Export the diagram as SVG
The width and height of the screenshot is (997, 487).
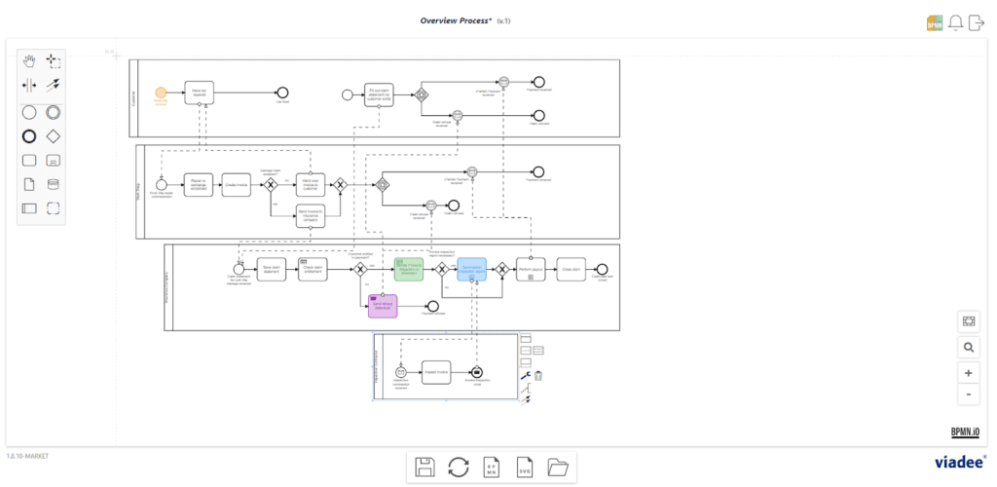[x=525, y=468]
